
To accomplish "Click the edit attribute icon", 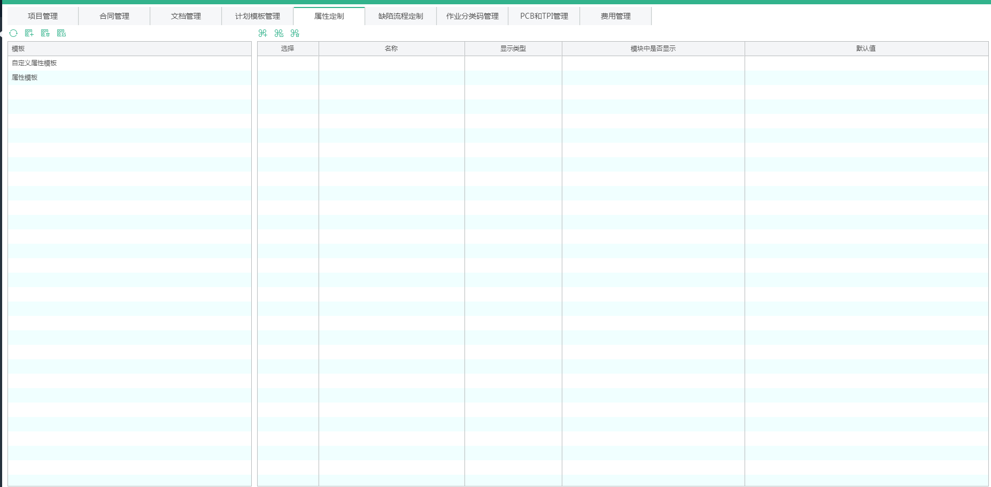I will pyautogui.click(x=278, y=33).
